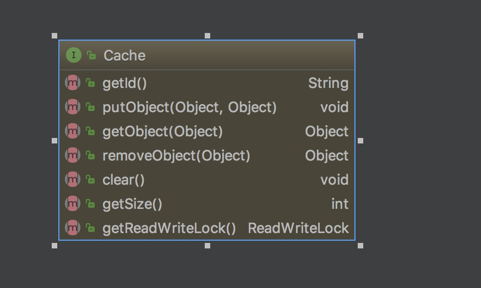Screen dimensions: 481x288
Task: Click the green interface icon beside Cache
Action: 73,55
